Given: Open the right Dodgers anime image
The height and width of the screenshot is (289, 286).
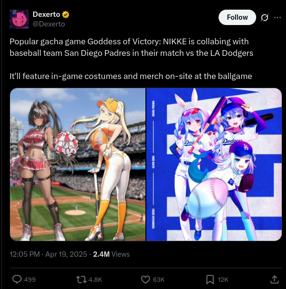Looking at the screenshot, I should [214, 164].
